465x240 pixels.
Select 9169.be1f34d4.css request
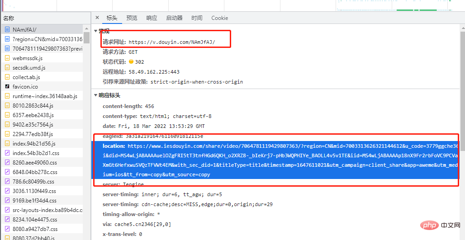[x=42, y=200]
